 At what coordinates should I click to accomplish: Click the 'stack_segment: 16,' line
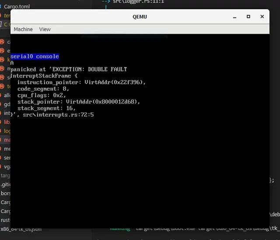coord(46,108)
